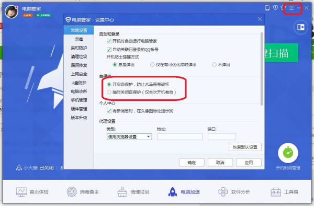Image resolution: width=314 pixels, height=206 pixels.
Task: Select 杀毒 in settings sidebar
Action: pos(78,39)
